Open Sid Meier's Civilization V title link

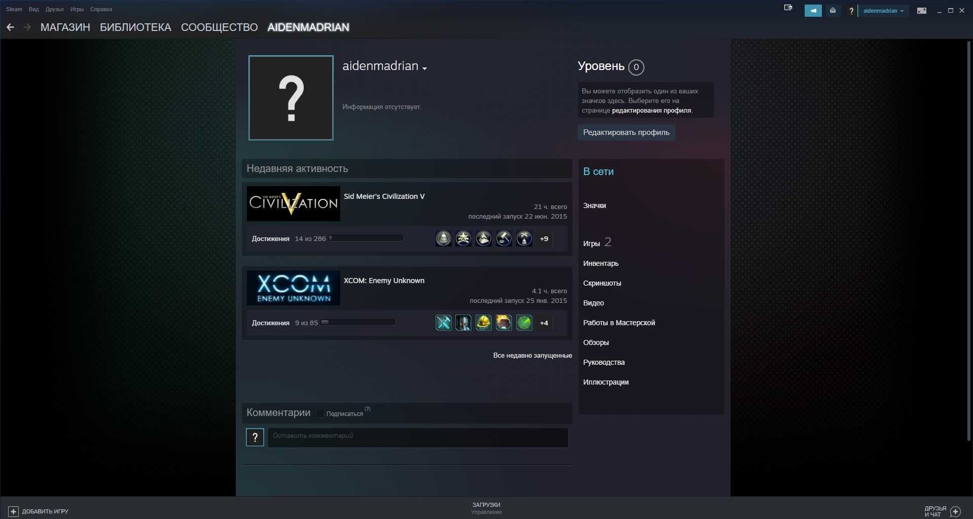pos(384,196)
